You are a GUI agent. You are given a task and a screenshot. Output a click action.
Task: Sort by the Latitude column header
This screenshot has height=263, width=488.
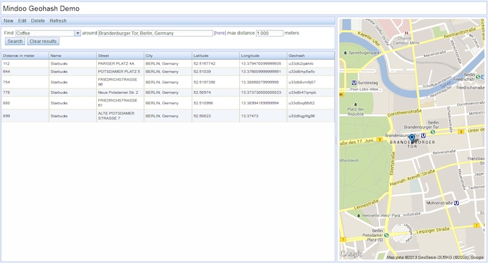pos(215,56)
